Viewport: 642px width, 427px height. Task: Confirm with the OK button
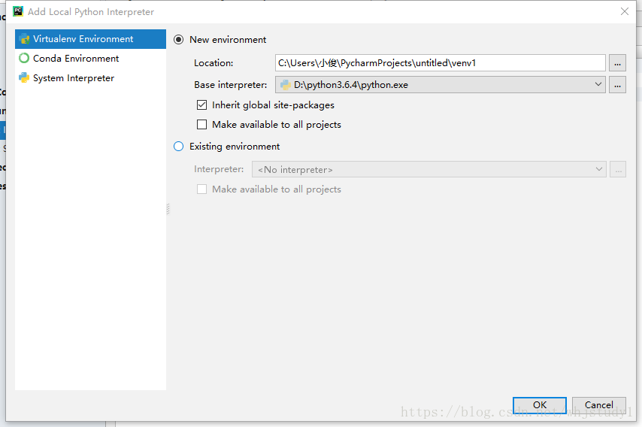pyautogui.click(x=540, y=405)
